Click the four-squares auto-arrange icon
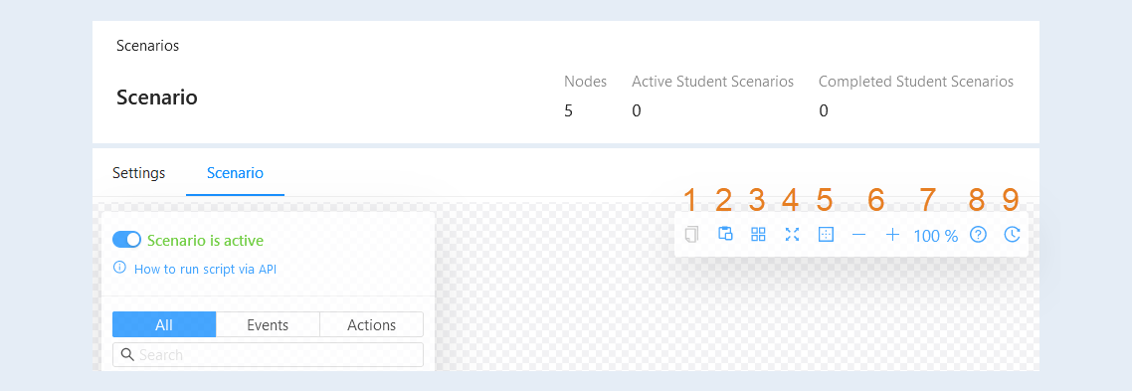This screenshot has height=391, width=1132. (x=758, y=234)
